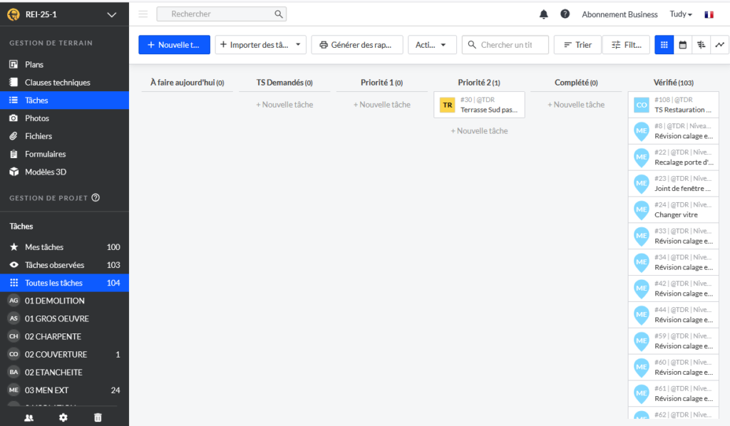This screenshot has width=730, height=426.
Task: Toggle the hamburger sidebar menu
Action: point(143,14)
